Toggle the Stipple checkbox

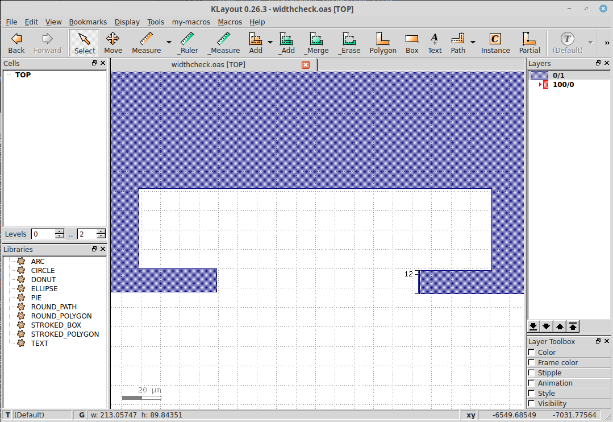(533, 373)
